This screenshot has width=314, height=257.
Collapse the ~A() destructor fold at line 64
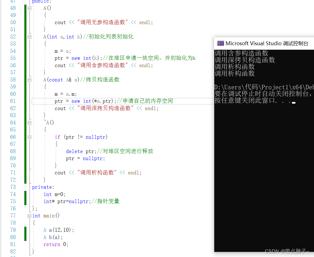point(29,123)
